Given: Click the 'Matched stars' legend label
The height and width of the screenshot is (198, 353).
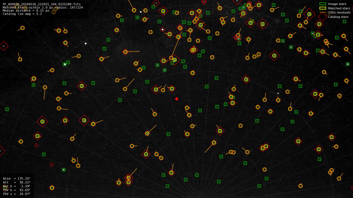Looking at the screenshot, I should tap(339, 8).
